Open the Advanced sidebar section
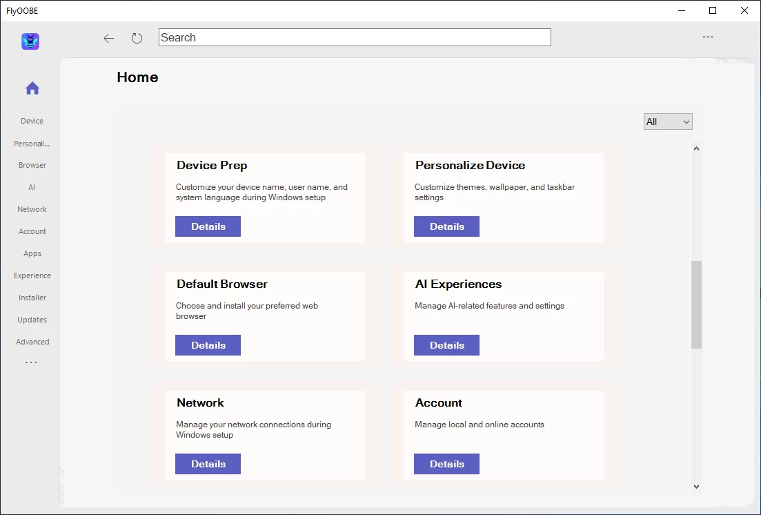Screen dimensions: 761x515 [x=32, y=342]
